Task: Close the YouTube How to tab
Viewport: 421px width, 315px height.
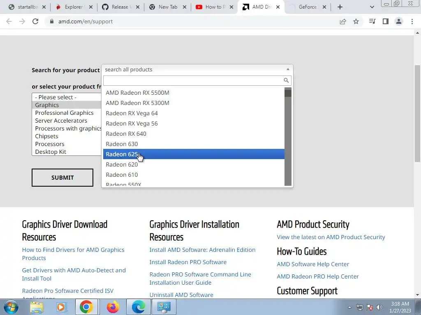Action: point(231,7)
